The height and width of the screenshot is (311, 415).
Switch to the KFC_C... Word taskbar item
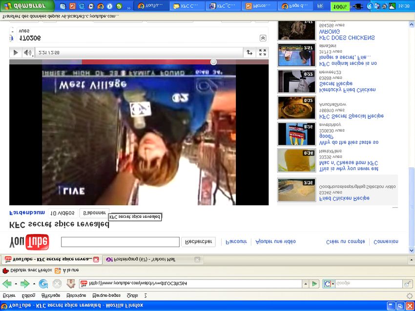223,6
